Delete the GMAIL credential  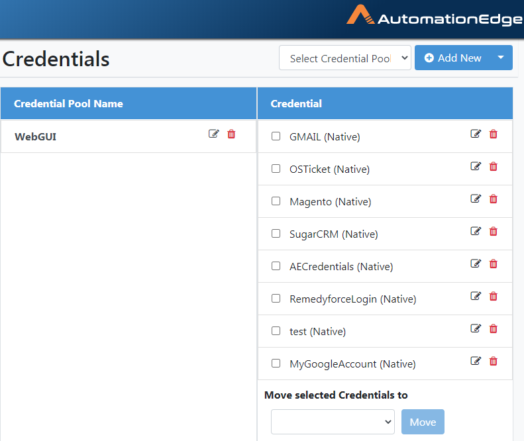pyautogui.click(x=494, y=134)
